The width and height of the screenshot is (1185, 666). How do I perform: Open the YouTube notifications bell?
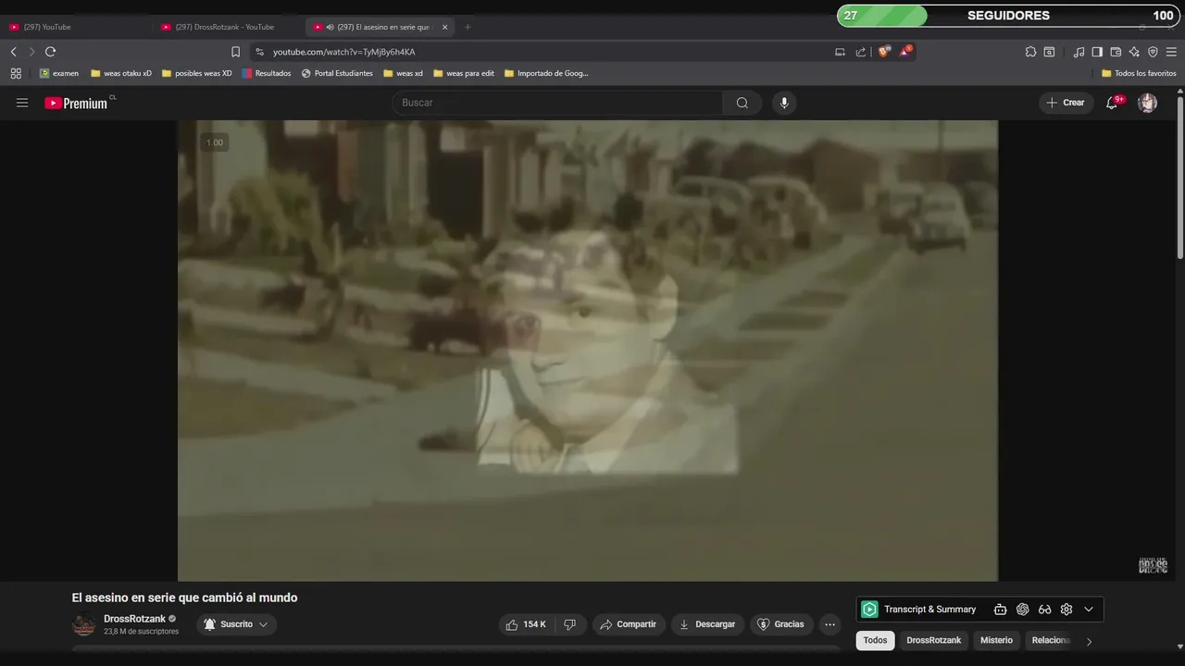pos(1112,103)
